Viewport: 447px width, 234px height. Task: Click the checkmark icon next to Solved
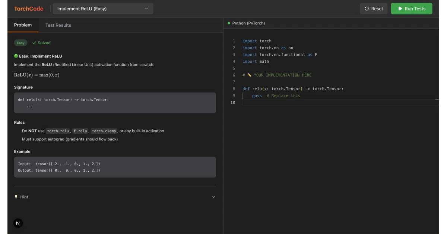pyautogui.click(x=34, y=43)
